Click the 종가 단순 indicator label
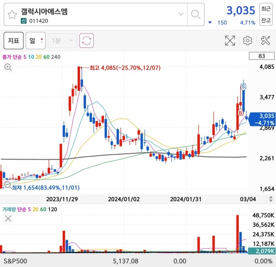276x267 pixels. pyautogui.click(x=12, y=57)
